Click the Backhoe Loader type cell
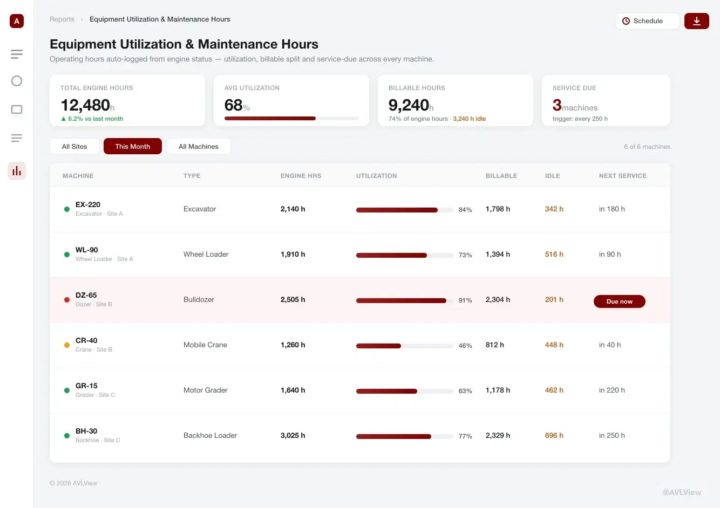Viewport: 720px width, 508px height. [x=210, y=435]
